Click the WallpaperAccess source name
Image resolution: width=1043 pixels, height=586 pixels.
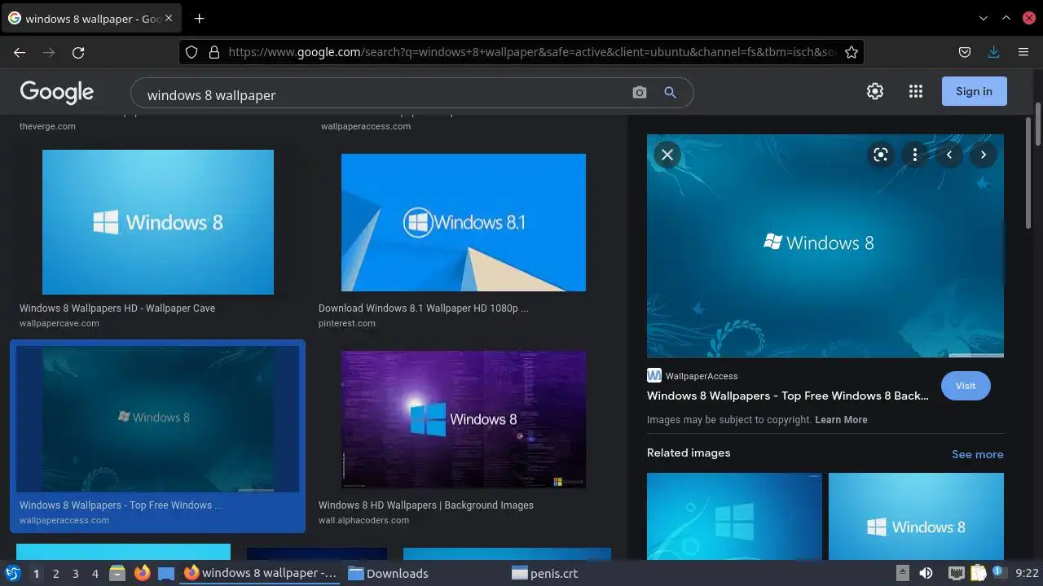coord(702,376)
